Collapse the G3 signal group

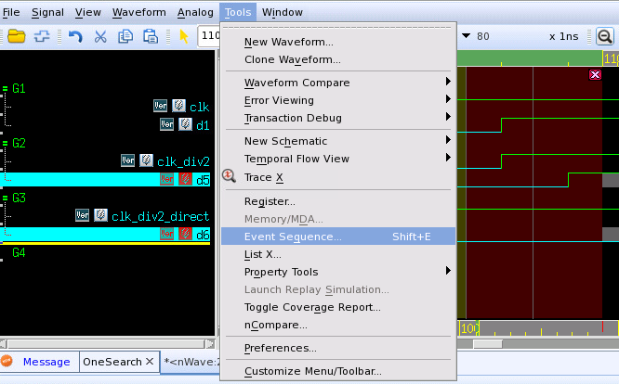click(6, 198)
